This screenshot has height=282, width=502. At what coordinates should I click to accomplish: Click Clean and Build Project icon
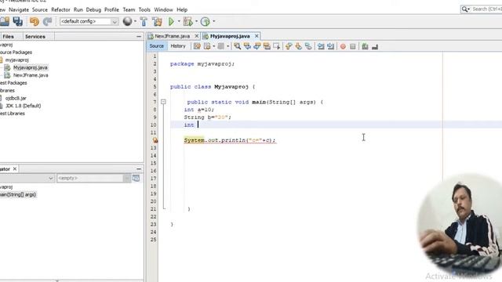click(x=157, y=21)
